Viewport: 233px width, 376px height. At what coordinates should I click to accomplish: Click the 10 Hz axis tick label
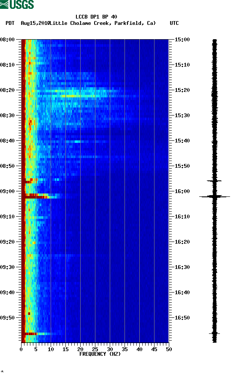coord(51,349)
